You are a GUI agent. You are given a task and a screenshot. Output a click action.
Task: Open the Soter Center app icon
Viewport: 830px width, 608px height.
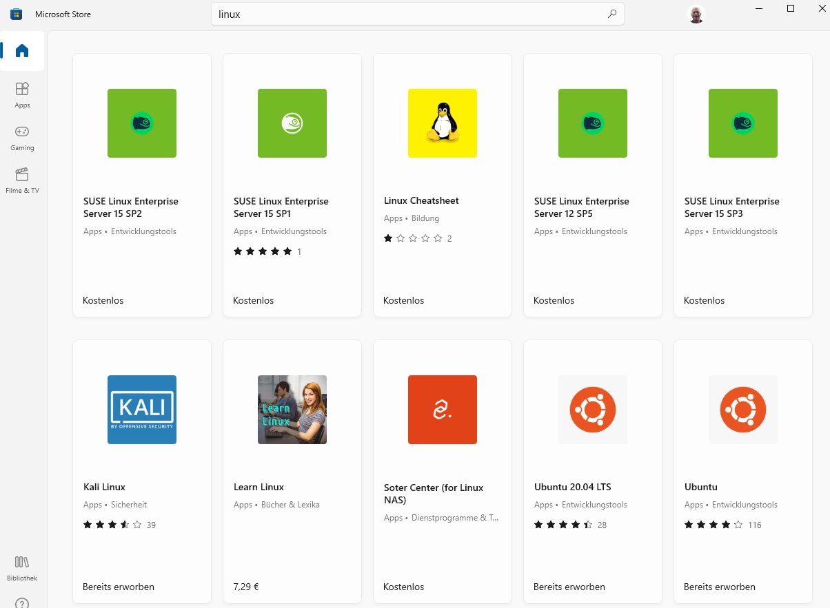point(443,410)
